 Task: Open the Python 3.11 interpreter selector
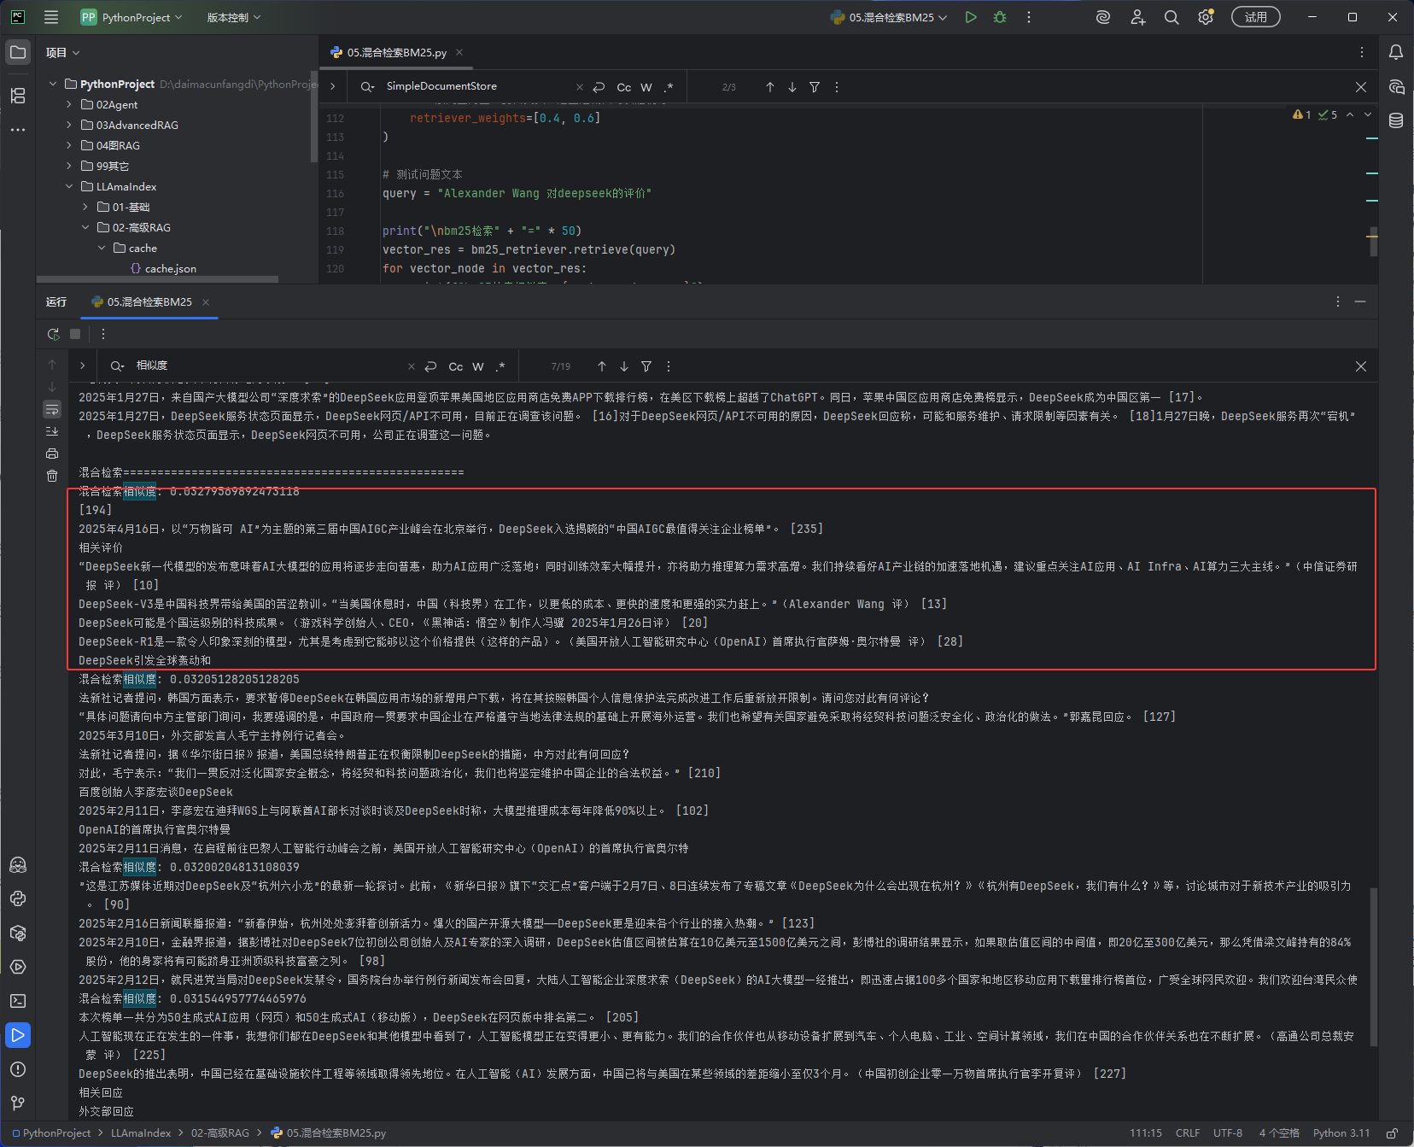point(1341,1133)
